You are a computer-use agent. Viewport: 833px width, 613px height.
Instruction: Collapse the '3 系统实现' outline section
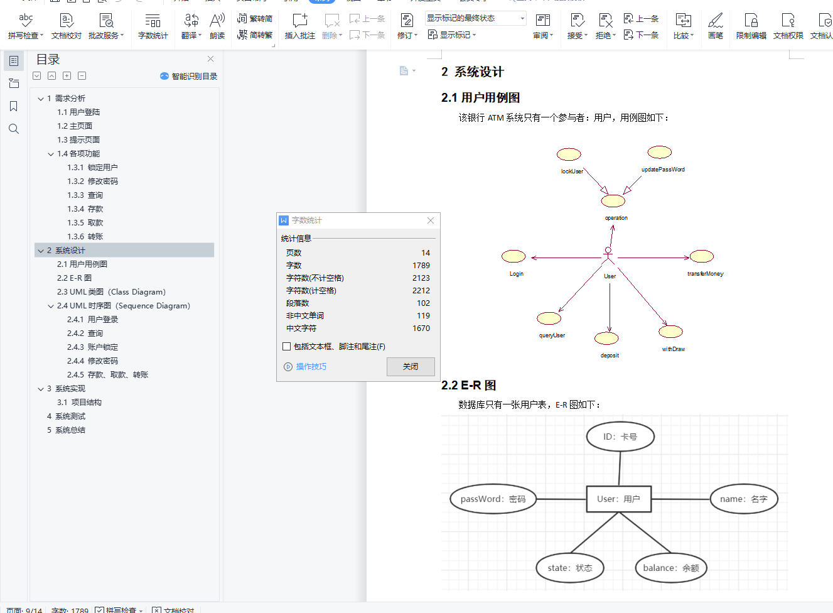pyautogui.click(x=41, y=389)
